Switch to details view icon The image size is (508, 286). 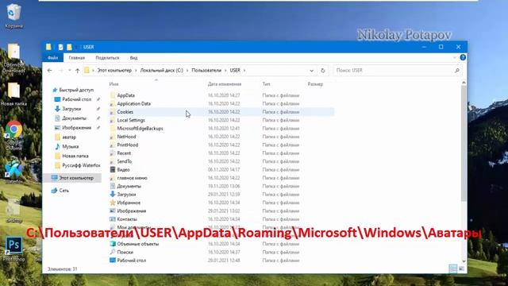453,269
